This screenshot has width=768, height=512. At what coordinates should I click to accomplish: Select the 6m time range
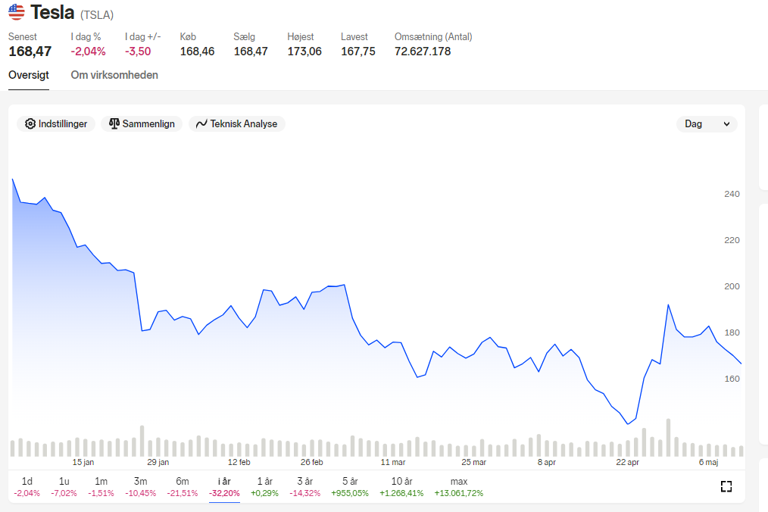[183, 487]
